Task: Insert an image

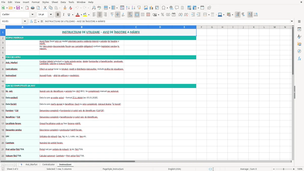Action: 146,8
